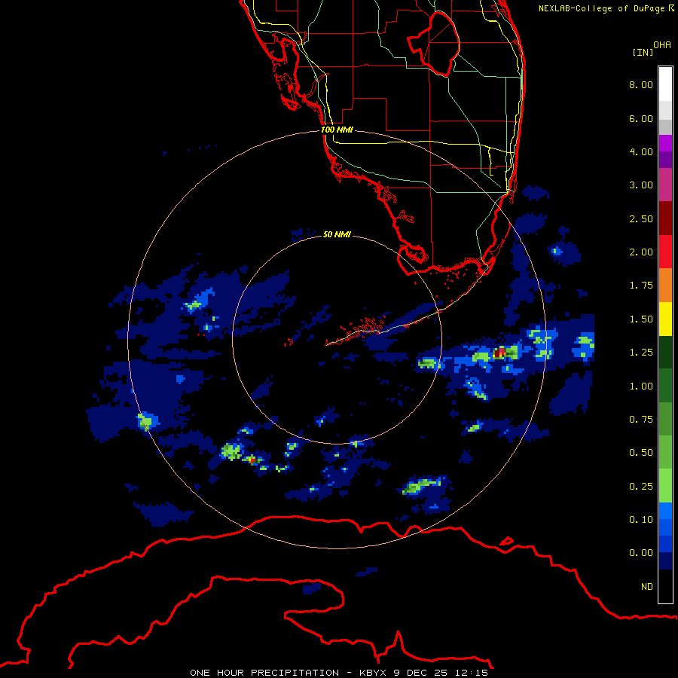Click the [IN] units label
The width and height of the screenshot is (678, 678).
643,52
